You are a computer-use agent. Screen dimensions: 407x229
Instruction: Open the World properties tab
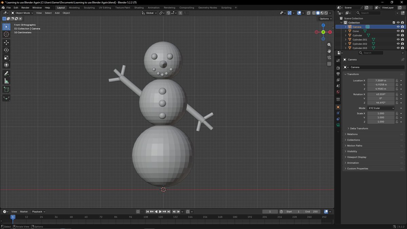click(x=338, y=92)
